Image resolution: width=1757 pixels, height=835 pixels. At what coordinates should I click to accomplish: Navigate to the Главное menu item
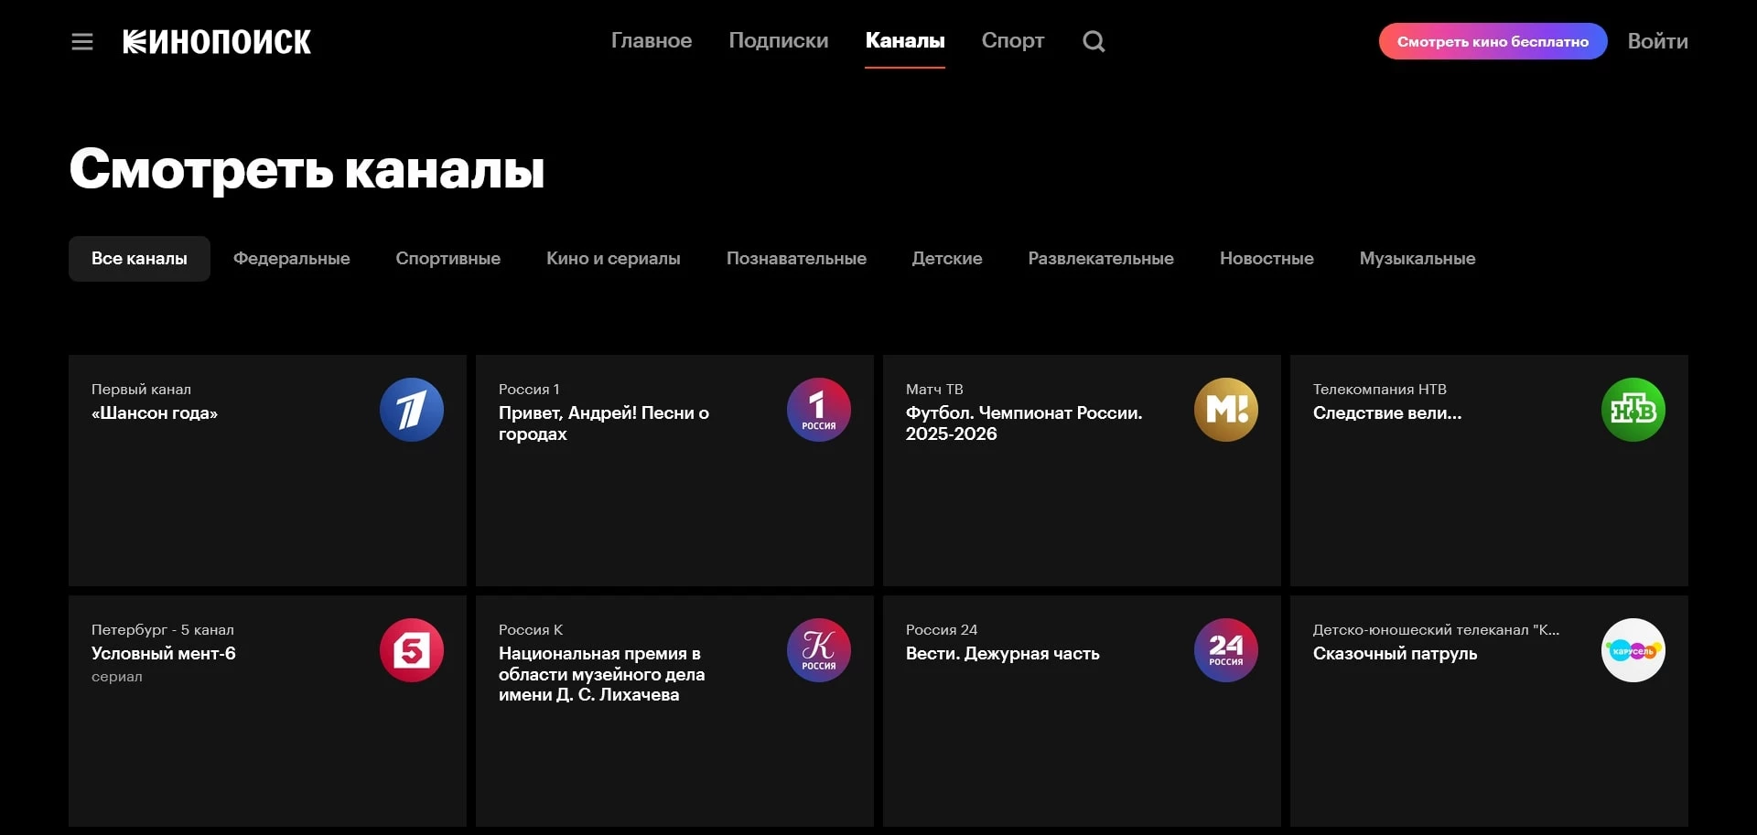click(x=651, y=41)
